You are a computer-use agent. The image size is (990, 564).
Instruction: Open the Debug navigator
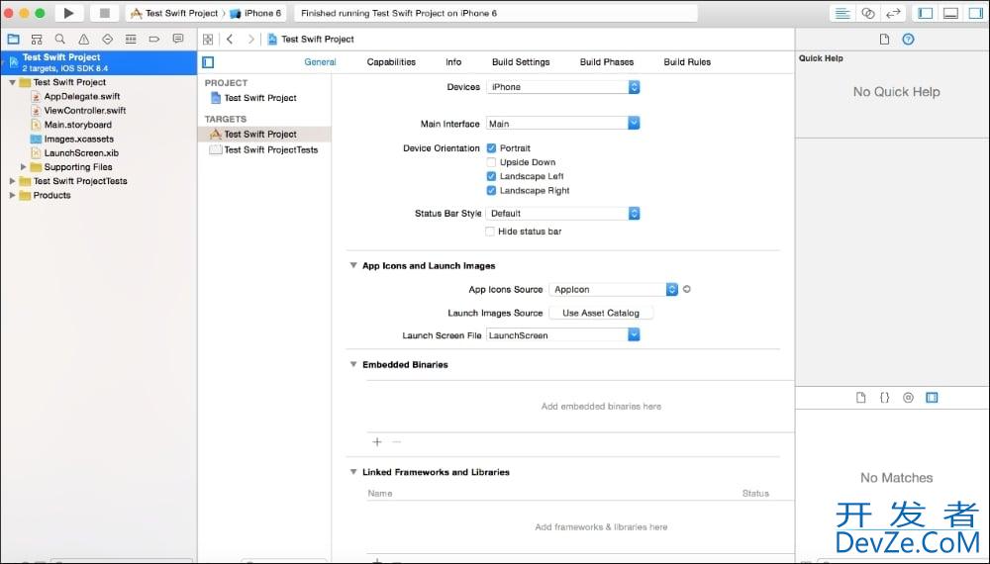pyautogui.click(x=131, y=40)
